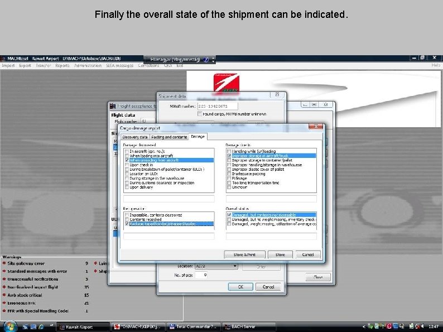Open the Import menu
Viewport: 443px width, 332px height.
[x=8, y=65]
